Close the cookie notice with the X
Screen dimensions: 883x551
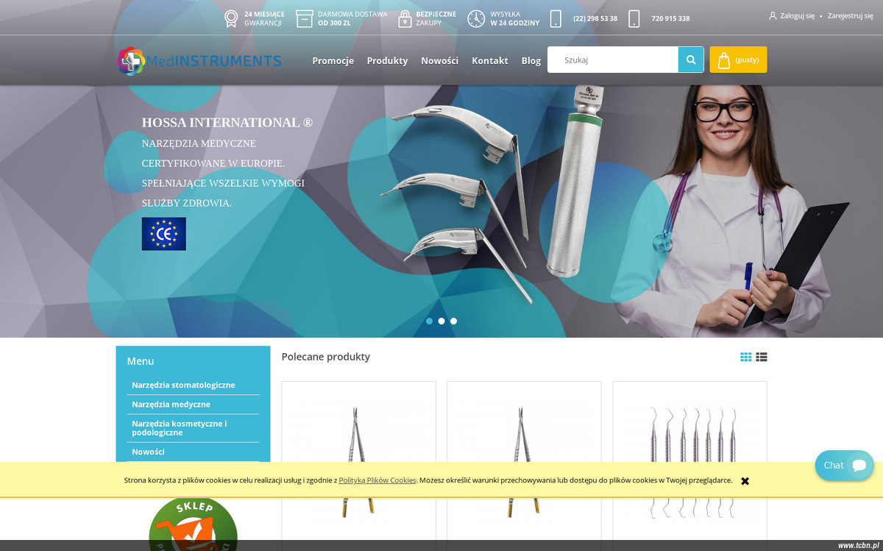(745, 481)
